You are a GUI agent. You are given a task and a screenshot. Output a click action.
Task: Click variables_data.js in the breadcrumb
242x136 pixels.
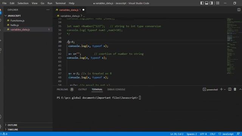coord(70,16)
